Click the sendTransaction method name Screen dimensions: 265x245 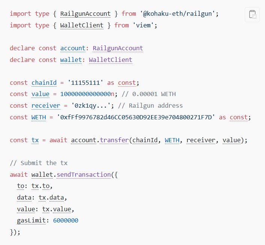[x=84, y=174]
